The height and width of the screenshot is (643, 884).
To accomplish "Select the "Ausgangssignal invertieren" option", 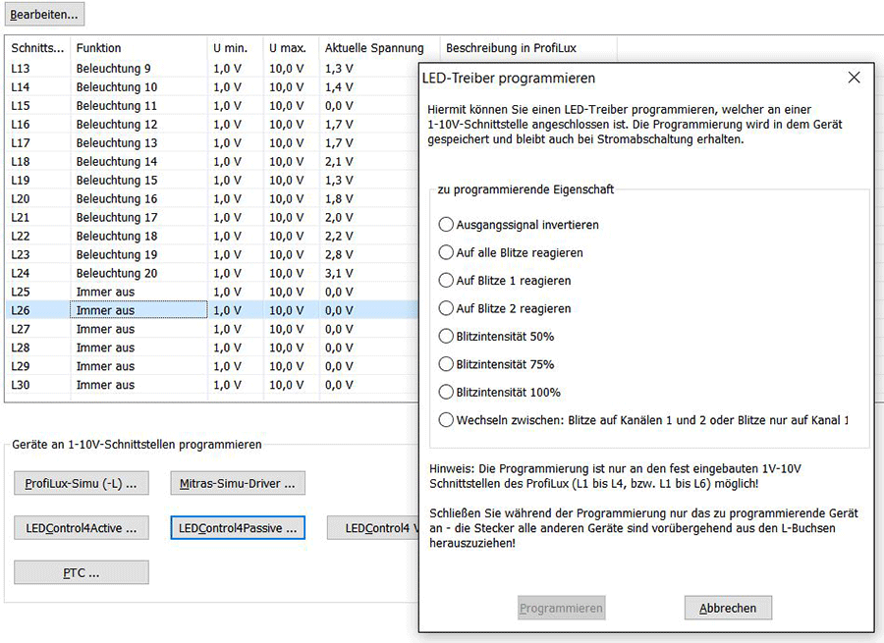I will (x=447, y=224).
